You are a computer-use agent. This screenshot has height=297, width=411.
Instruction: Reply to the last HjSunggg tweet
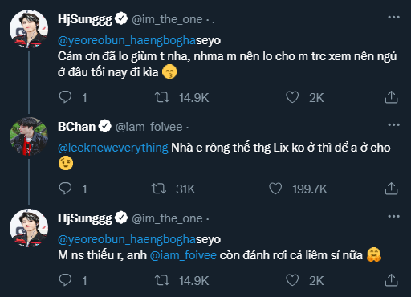pos(65,280)
